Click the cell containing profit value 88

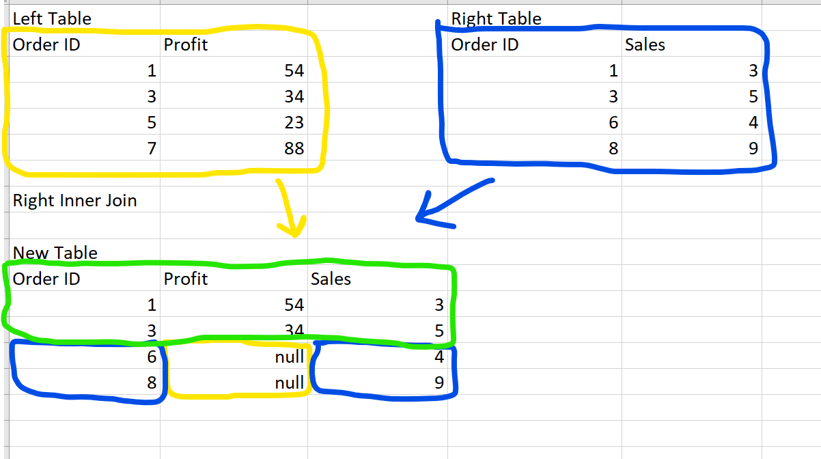[x=294, y=148]
